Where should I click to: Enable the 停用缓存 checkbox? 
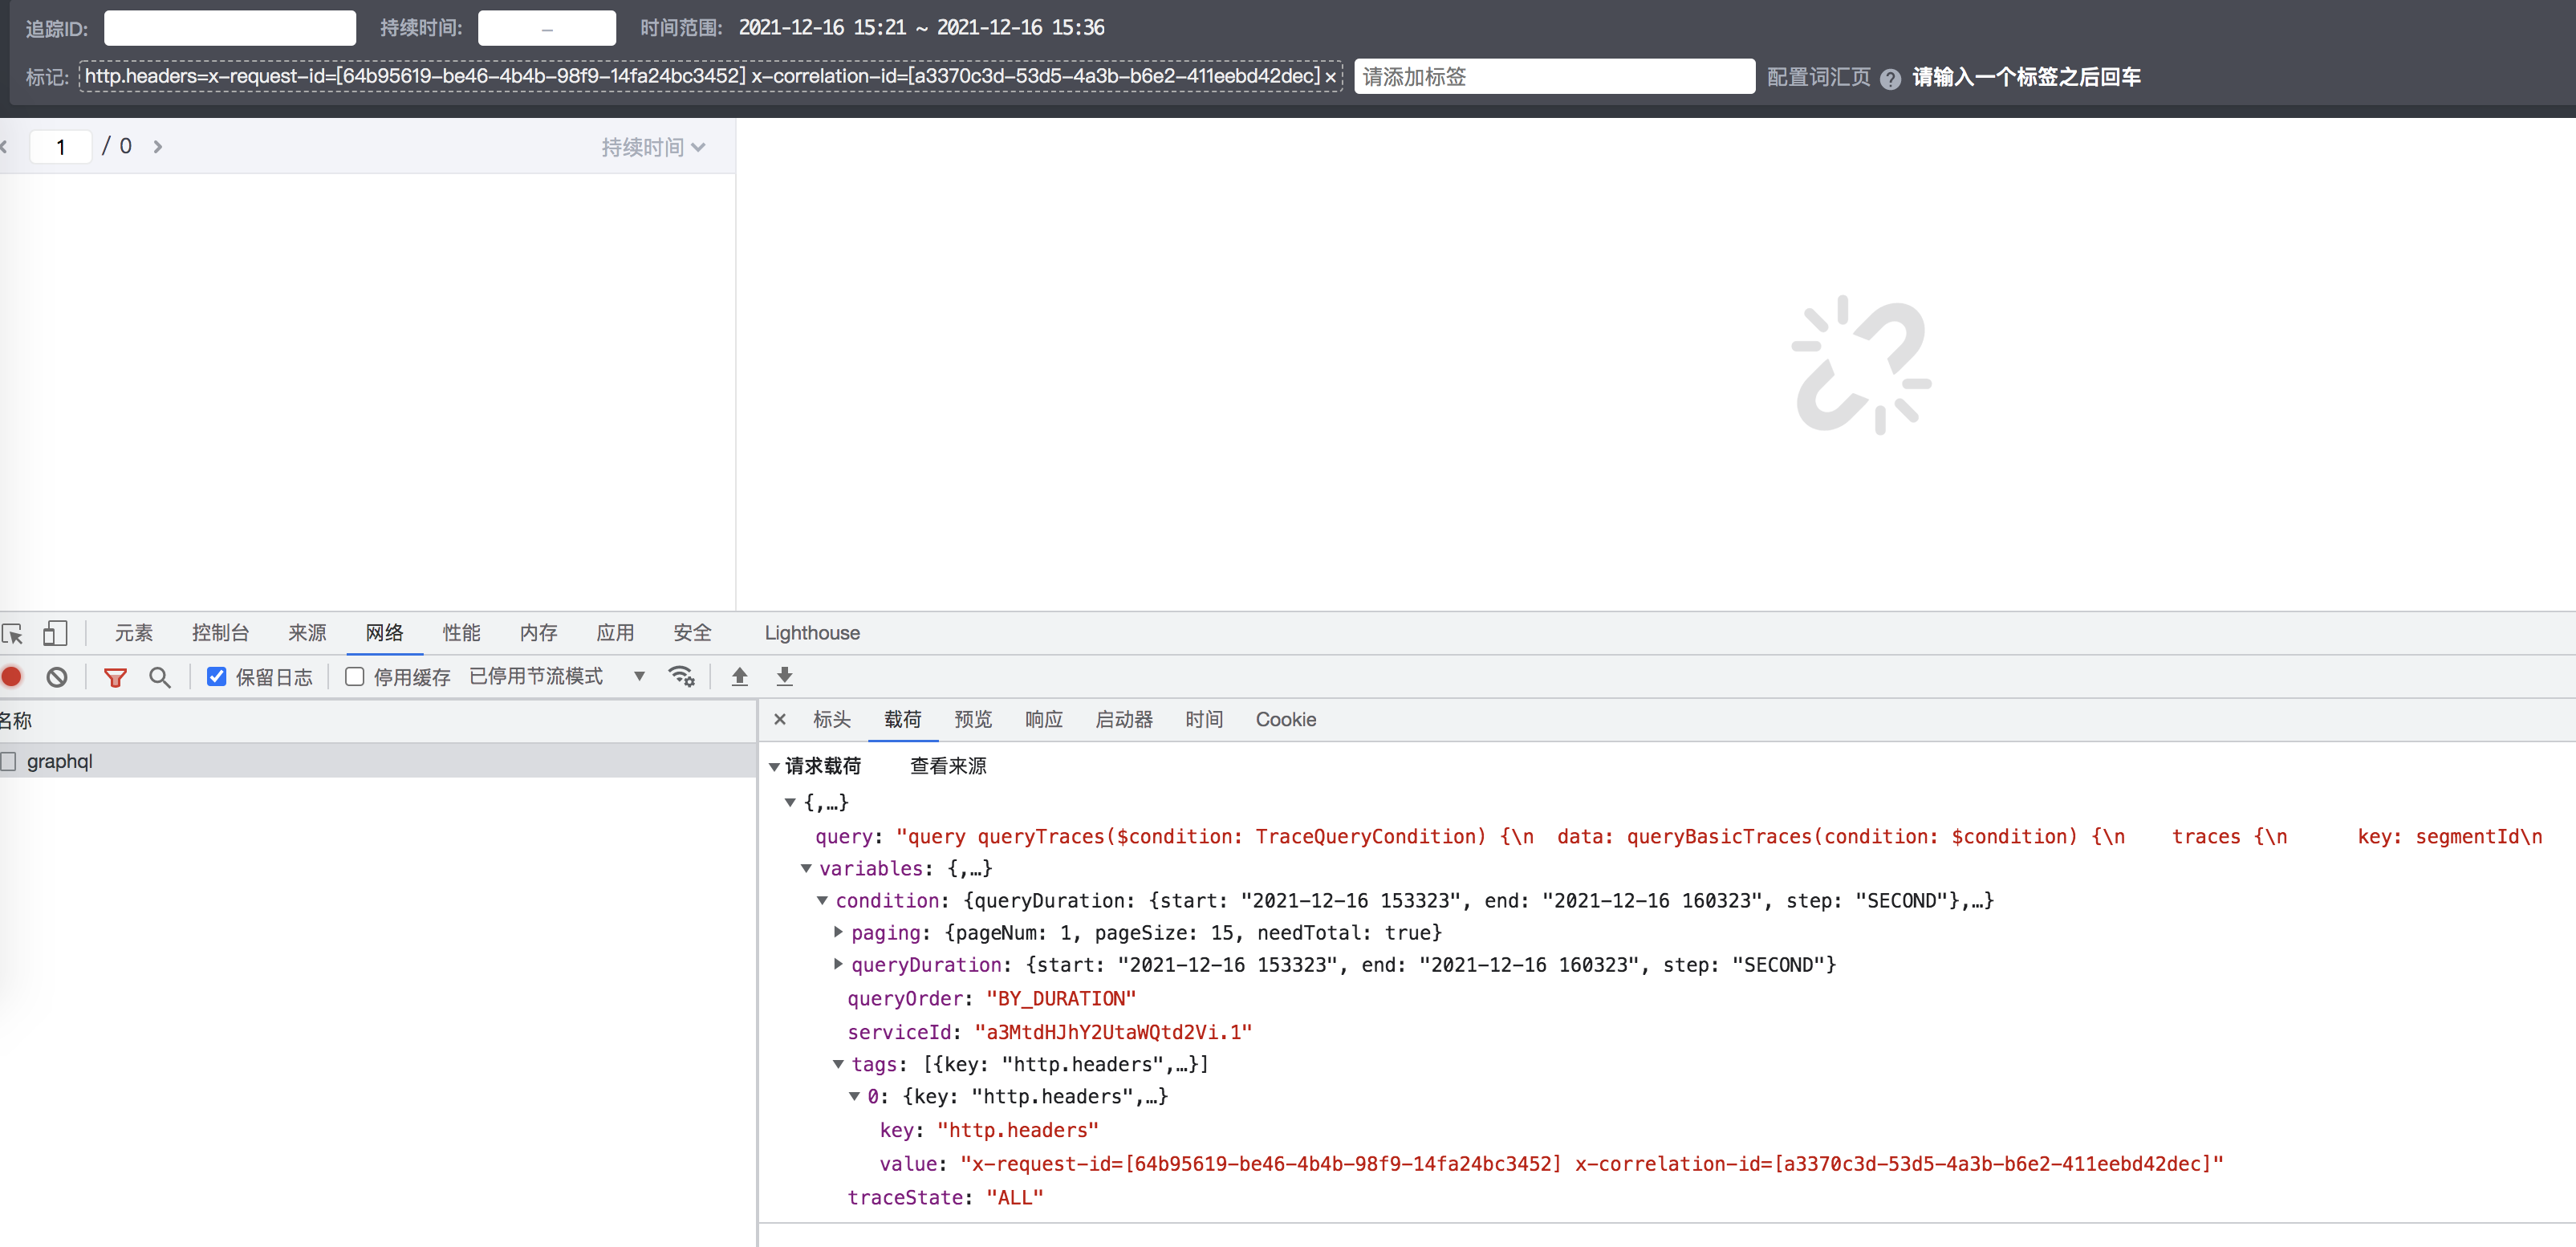click(x=355, y=677)
